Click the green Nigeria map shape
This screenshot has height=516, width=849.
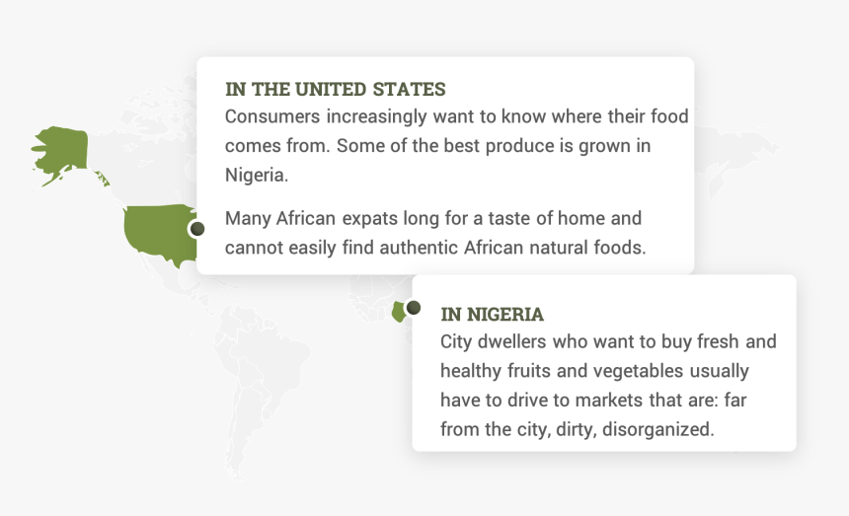(399, 312)
